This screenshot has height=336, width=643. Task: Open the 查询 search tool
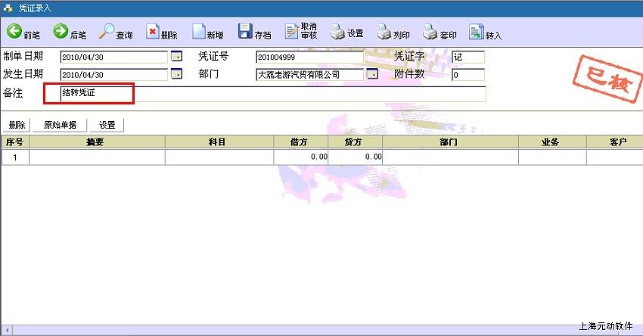[116, 33]
